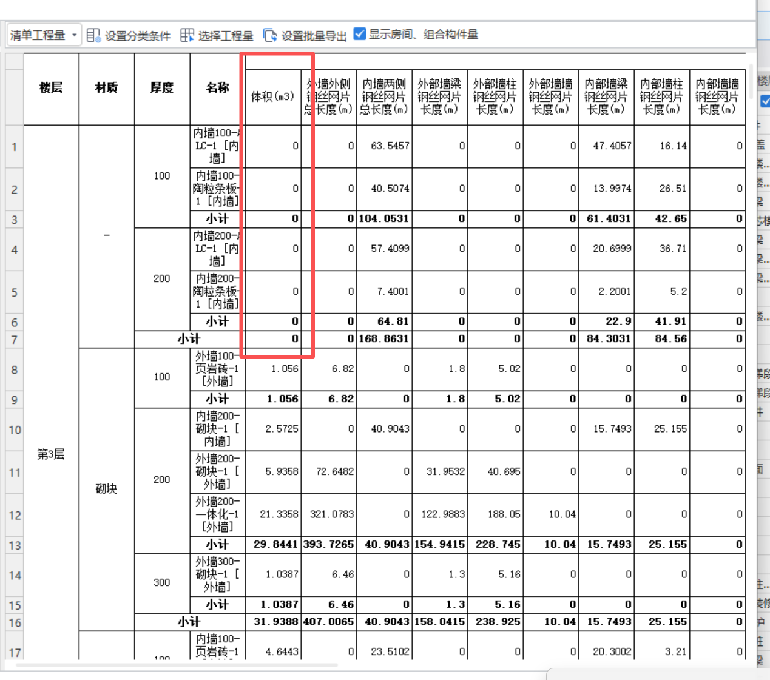
Task: Click the 设置分类条件 icon
Action: click(93, 35)
